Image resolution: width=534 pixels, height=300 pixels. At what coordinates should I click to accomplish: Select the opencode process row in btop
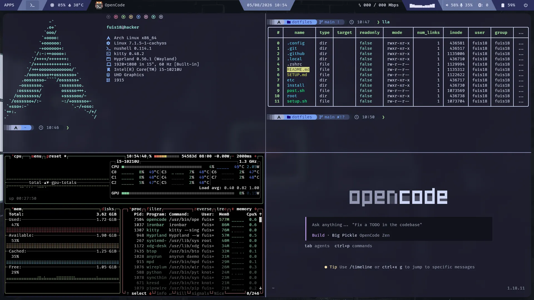point(195,219)
